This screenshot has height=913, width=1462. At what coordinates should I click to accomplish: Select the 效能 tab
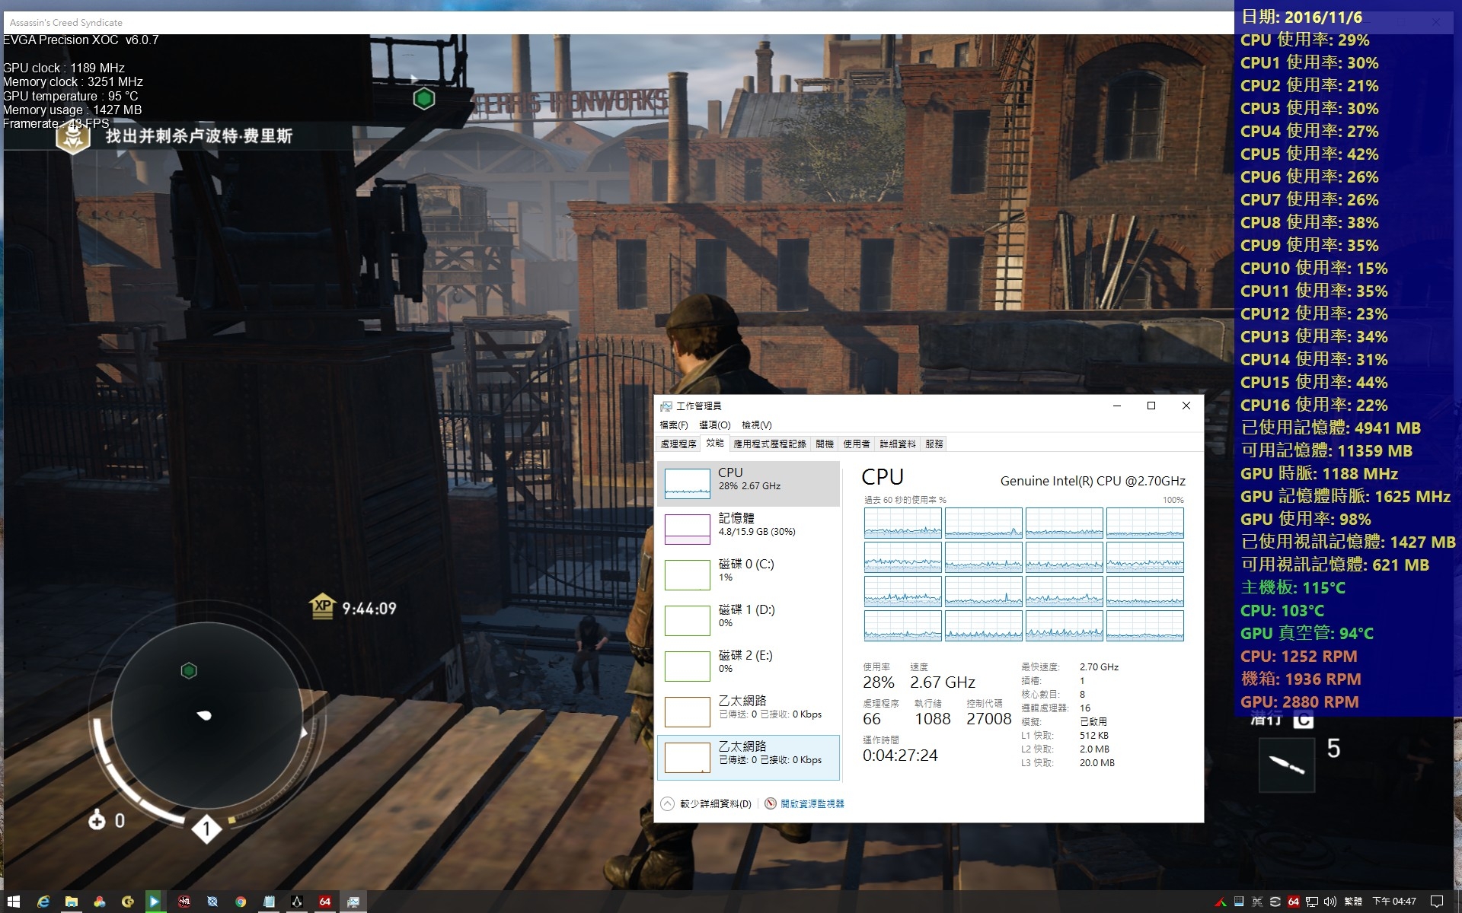715,443
